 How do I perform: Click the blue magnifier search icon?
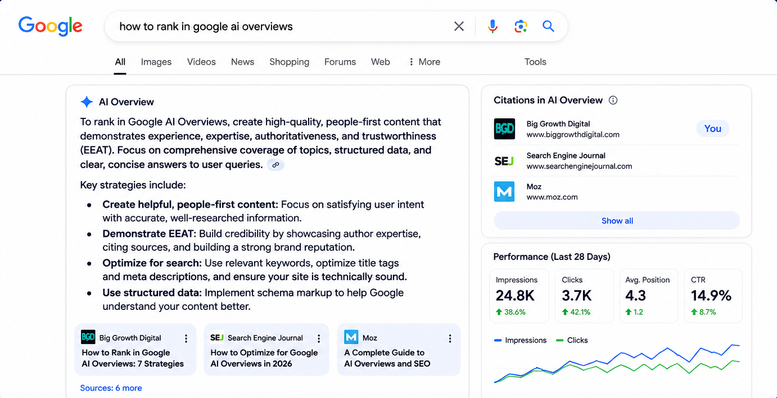click(548, 26)
